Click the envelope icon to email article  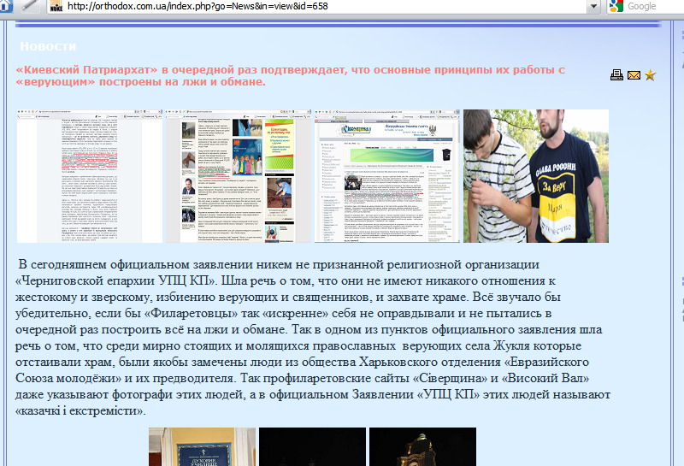[634, 75]
